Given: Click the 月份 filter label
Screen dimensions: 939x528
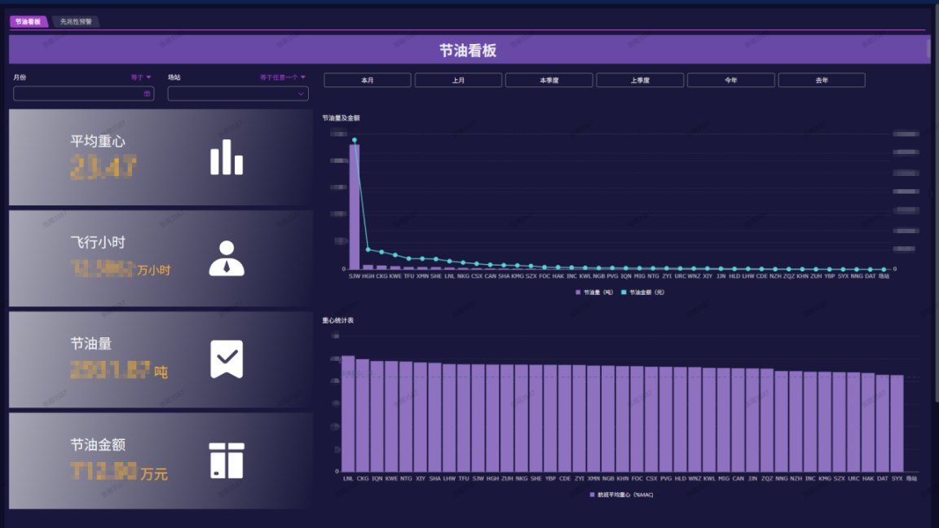Looking at the screenshot, I should point(20,77).
